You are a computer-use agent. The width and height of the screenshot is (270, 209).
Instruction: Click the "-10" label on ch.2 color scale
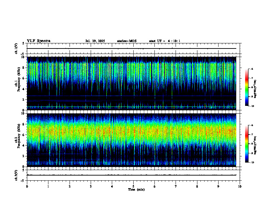[x=252, y=163]
